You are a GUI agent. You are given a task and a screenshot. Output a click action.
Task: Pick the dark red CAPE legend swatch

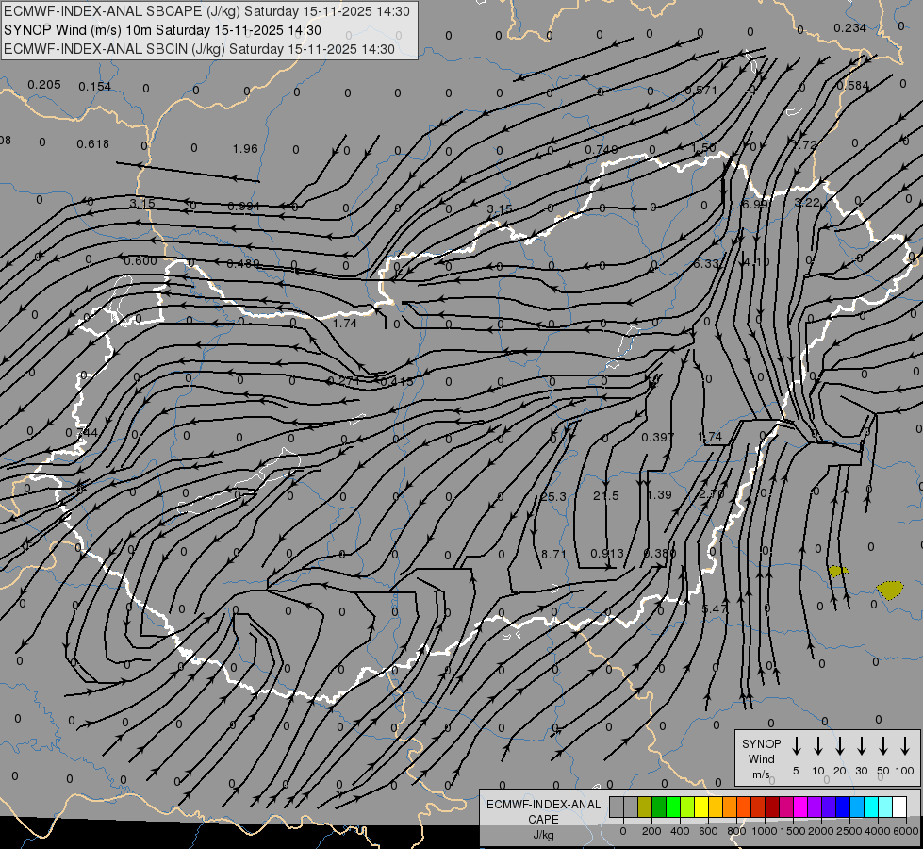tap(772, 807)
